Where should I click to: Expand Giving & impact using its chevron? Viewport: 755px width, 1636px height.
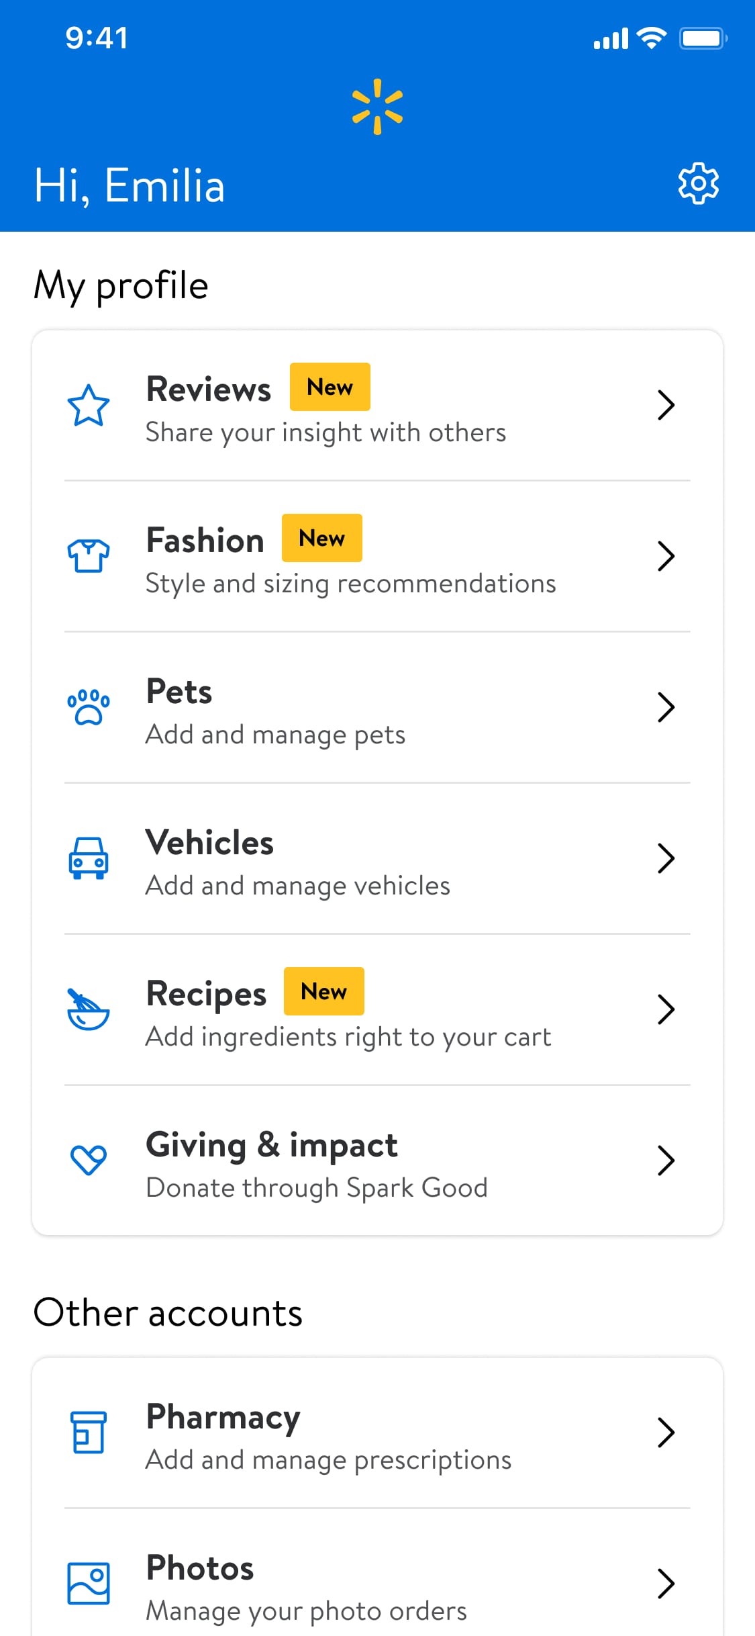[x=666, y=1161]
